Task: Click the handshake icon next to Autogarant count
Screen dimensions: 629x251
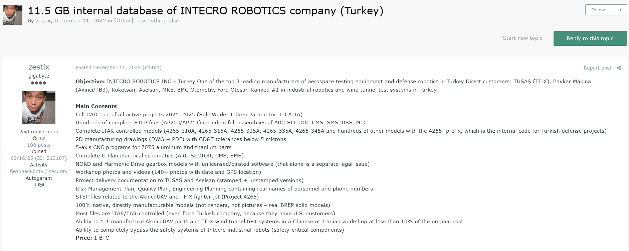Action: 41,184
